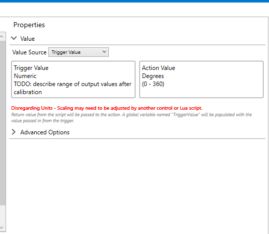
Task: Click the (0 - 360) range text
Action: coord(153,84)
